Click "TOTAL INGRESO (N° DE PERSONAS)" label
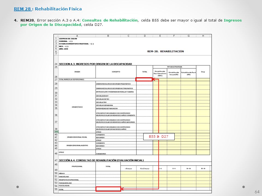Viewport: 262px width, 196px height. [x=71, y=79]
